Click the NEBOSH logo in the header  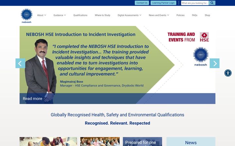click(26, 16)
